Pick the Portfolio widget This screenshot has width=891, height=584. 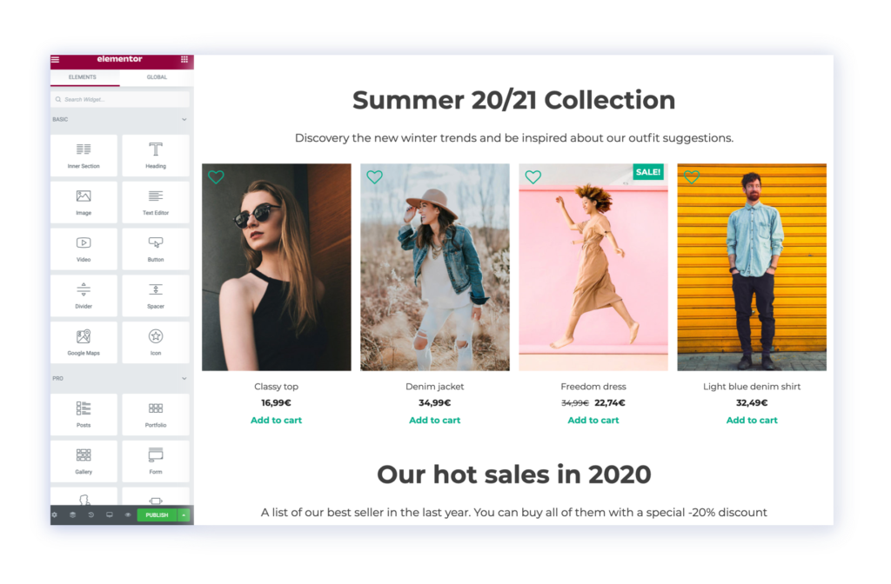(x=156, y=415)
